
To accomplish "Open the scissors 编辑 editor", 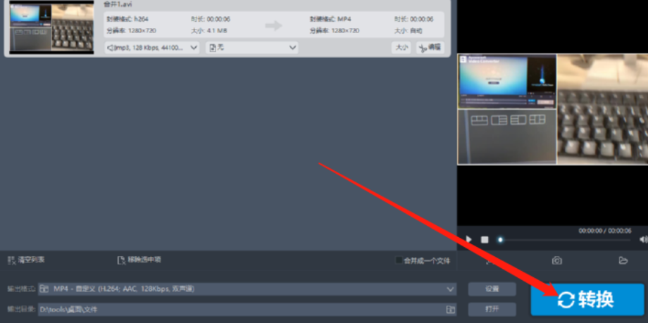I will [x=430, y=48].
